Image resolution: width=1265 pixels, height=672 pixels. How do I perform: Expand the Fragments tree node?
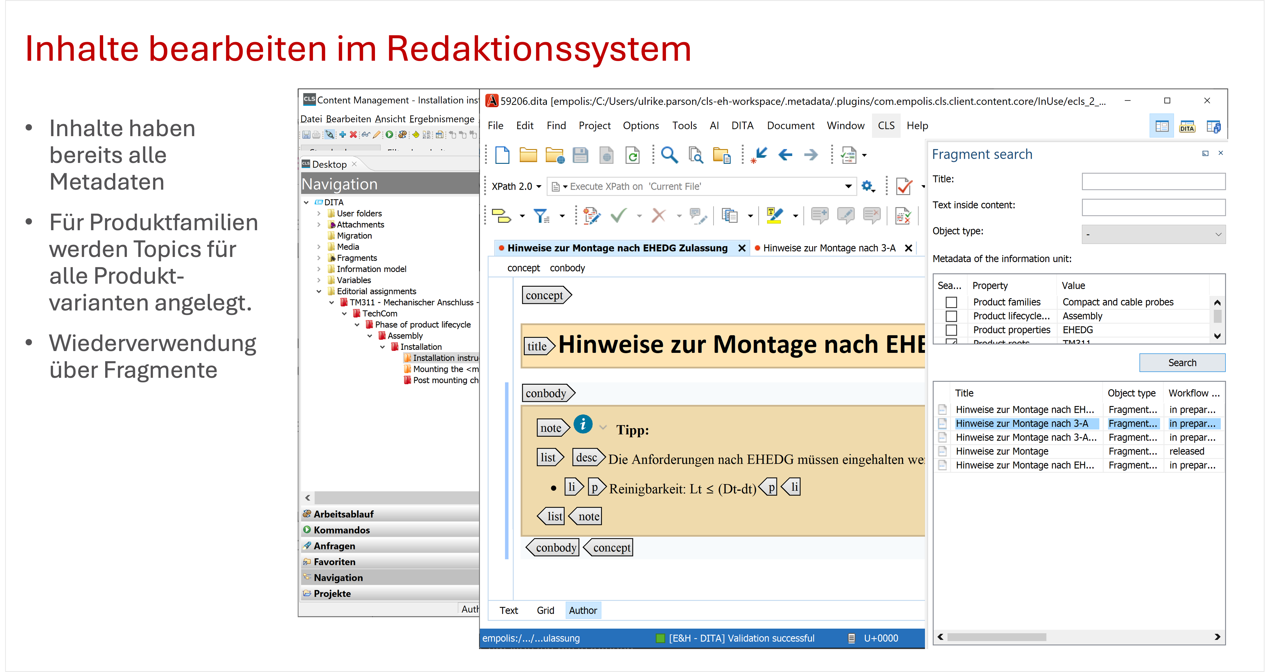coord(319,258)
